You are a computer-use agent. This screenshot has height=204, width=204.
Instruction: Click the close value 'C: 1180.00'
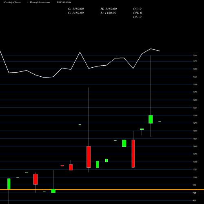pyautogui.click(x=76, y=13)
